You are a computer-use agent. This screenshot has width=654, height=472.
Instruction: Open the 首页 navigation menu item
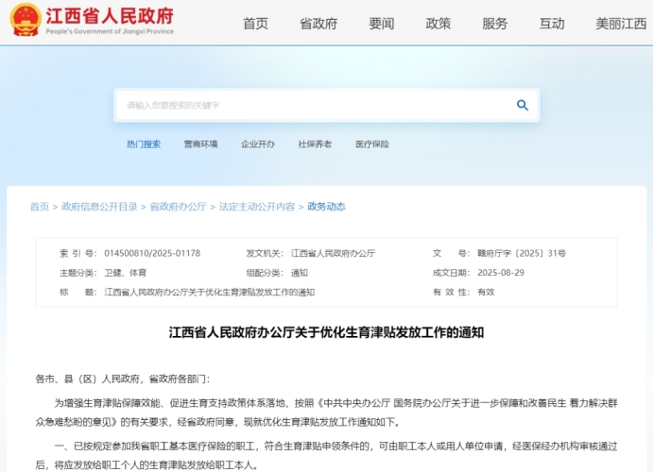[x=255, y=24]
